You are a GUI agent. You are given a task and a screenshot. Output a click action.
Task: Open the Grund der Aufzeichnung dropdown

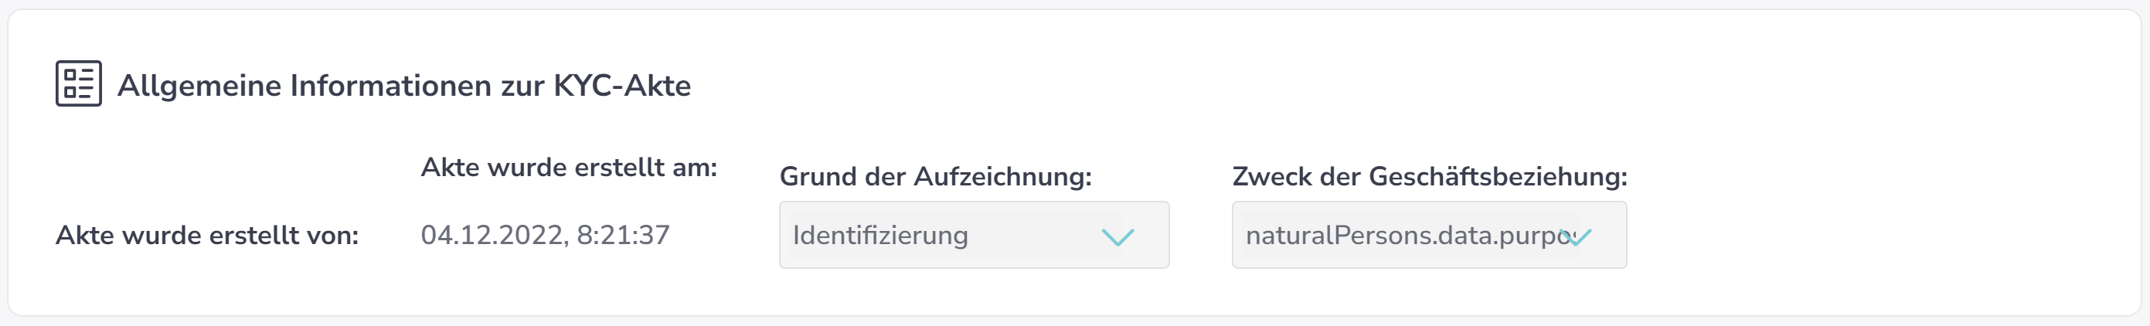point(974,235)
